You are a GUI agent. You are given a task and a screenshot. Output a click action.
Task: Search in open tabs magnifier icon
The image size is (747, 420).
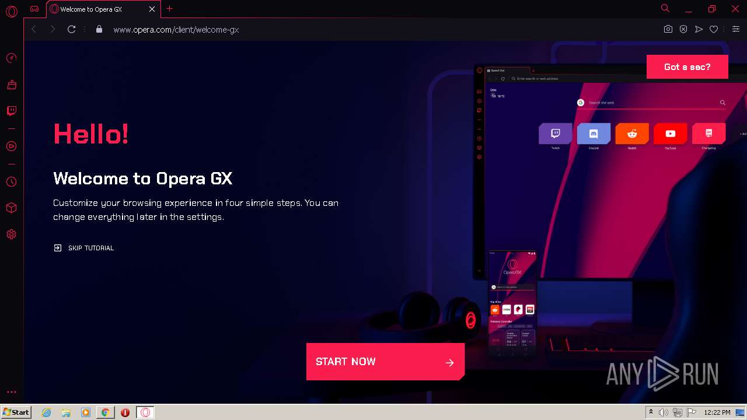coord(665,8)
